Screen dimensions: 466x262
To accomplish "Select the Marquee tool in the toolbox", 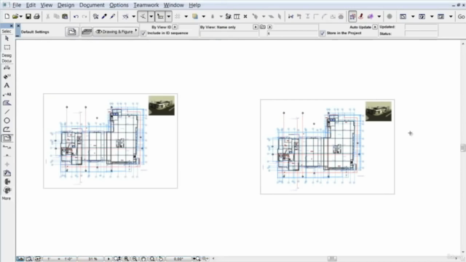I will pos(7,47).
